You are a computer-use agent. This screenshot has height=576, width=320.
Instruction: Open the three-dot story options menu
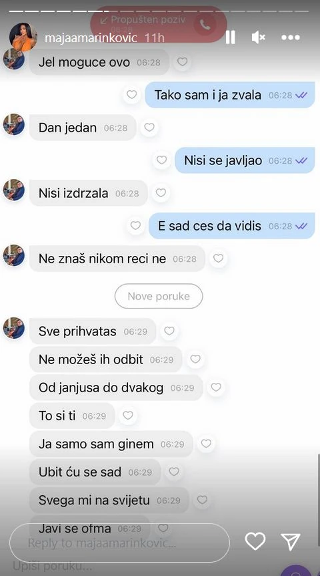pyautogui.click(x=291, y=37)
